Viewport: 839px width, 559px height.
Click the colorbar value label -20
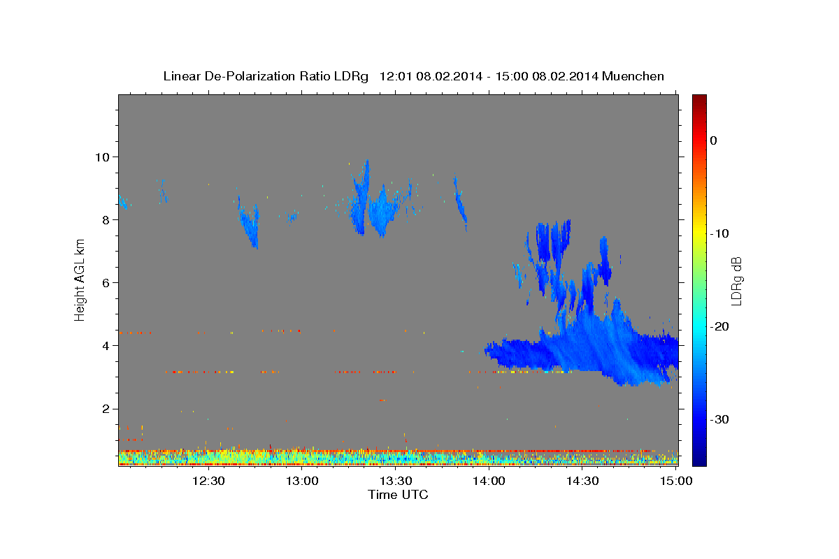tap(720, 326)
